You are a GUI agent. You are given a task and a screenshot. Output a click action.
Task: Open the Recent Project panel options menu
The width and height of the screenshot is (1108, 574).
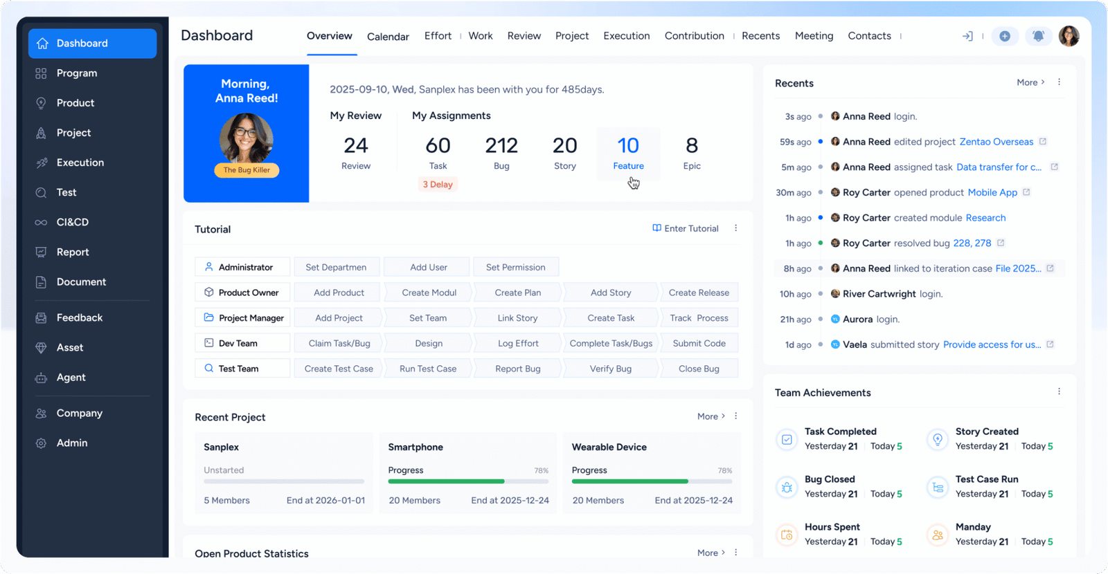coord(735,416)
